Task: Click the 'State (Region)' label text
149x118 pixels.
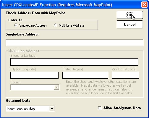Action: point(72,69)
